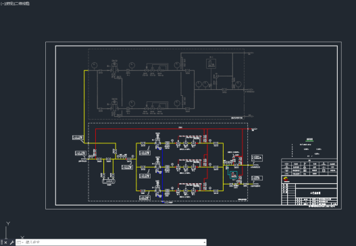
Task: Open the [-] viewport controls menu
Action: [2, 3]
